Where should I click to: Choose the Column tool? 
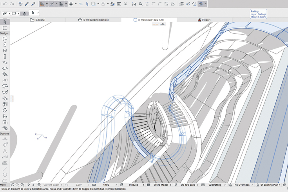[x=5, y=56]
